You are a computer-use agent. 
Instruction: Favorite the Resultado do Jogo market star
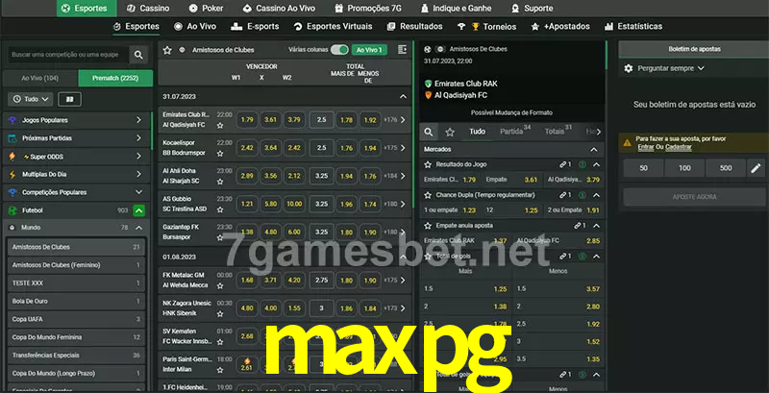coord(429,165)
